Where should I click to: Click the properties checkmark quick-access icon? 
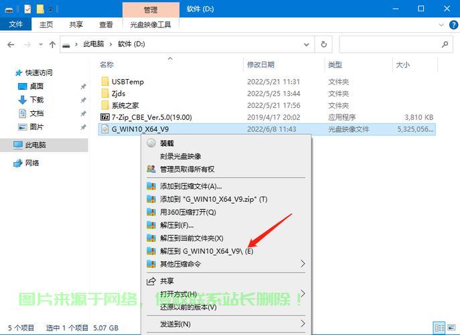pos(27,9)
